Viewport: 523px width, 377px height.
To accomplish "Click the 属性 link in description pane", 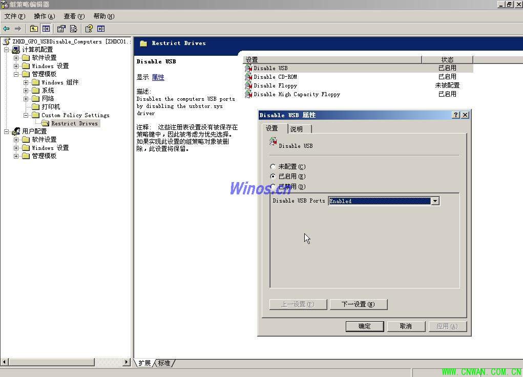I will pyautogui.click(x=158, y=77).
